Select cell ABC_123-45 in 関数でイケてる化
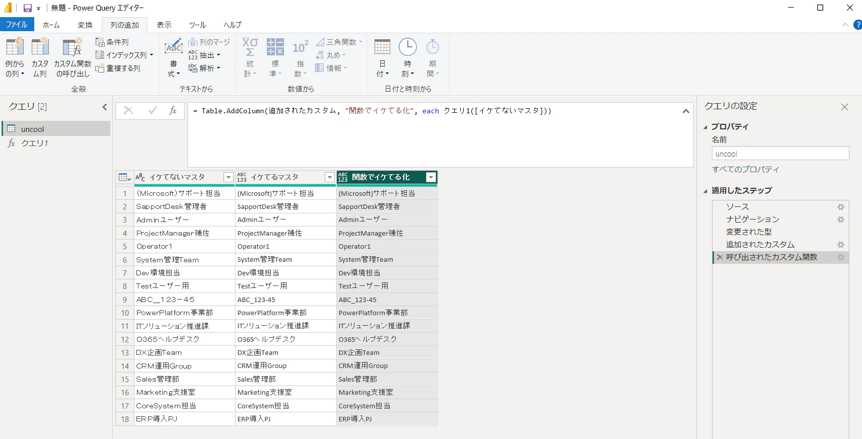The width and height of the screenshot is (862, 439). pyautogui.click(x=387, y=300)
